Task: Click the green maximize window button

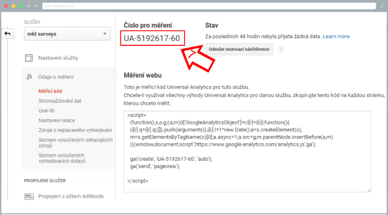Action: coord(21,6)
